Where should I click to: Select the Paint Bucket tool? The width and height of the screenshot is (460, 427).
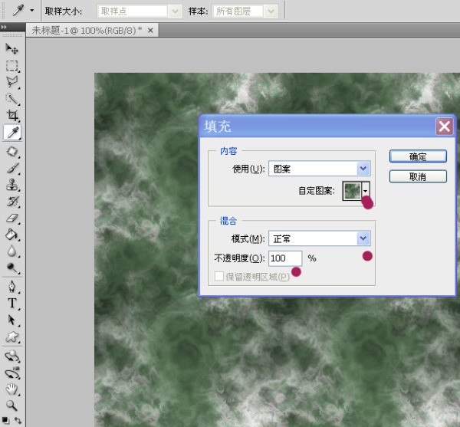pyautogui.click(x=12, y=235)
